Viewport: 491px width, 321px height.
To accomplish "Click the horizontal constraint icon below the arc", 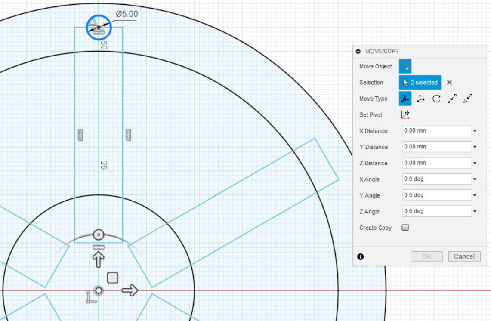I will click(x=99, y=248).
